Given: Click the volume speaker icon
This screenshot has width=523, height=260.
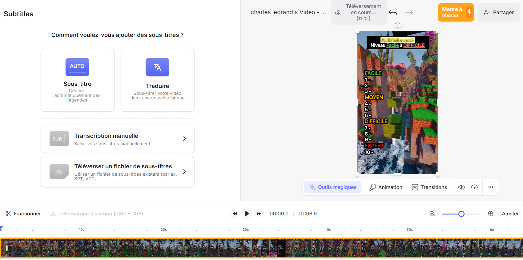Looking at the screenshot, I should (461, 187).
